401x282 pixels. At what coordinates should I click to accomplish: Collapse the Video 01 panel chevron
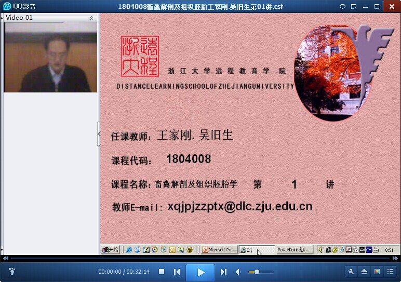click(x=91, y=18)
